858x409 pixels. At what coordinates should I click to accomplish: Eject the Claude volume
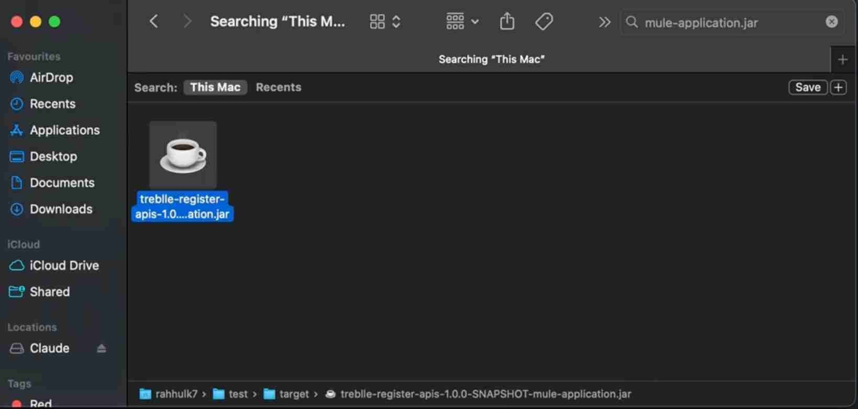pyautogui.click(x=102, y=349)
